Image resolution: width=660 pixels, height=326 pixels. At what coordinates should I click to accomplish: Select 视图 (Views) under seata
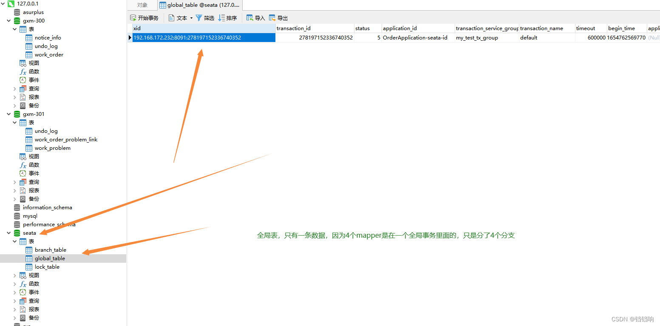pos(34,275)
